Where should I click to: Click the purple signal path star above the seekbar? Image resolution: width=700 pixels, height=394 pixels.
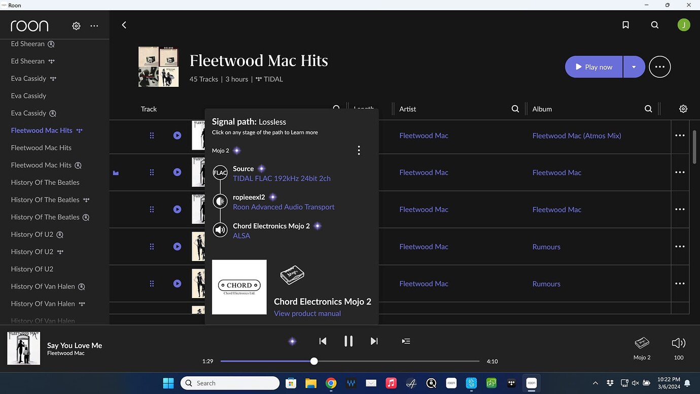(x=292, y=341)
